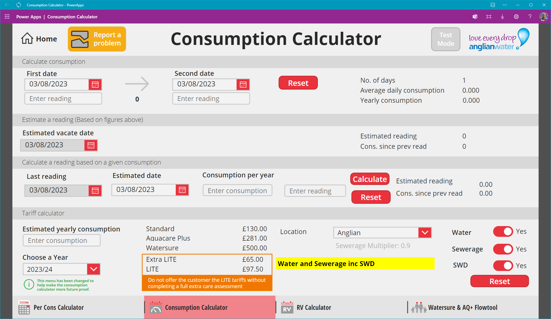Expand the Location Anglian dropdown
Image resolution: width=551 pixels, height=319 pixels.
(x=425, y=233)
